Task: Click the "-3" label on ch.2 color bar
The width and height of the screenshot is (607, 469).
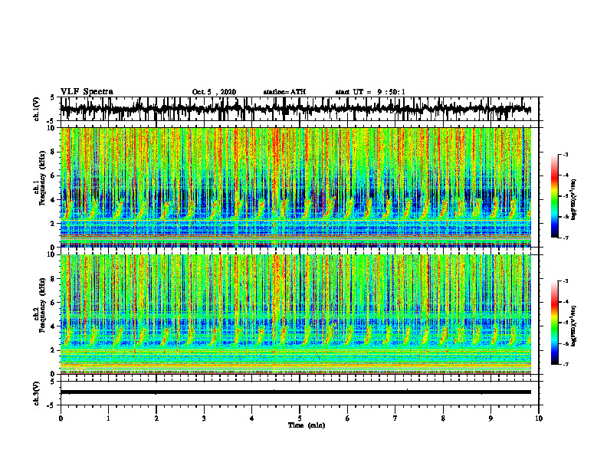Action: tap(565, 281)
